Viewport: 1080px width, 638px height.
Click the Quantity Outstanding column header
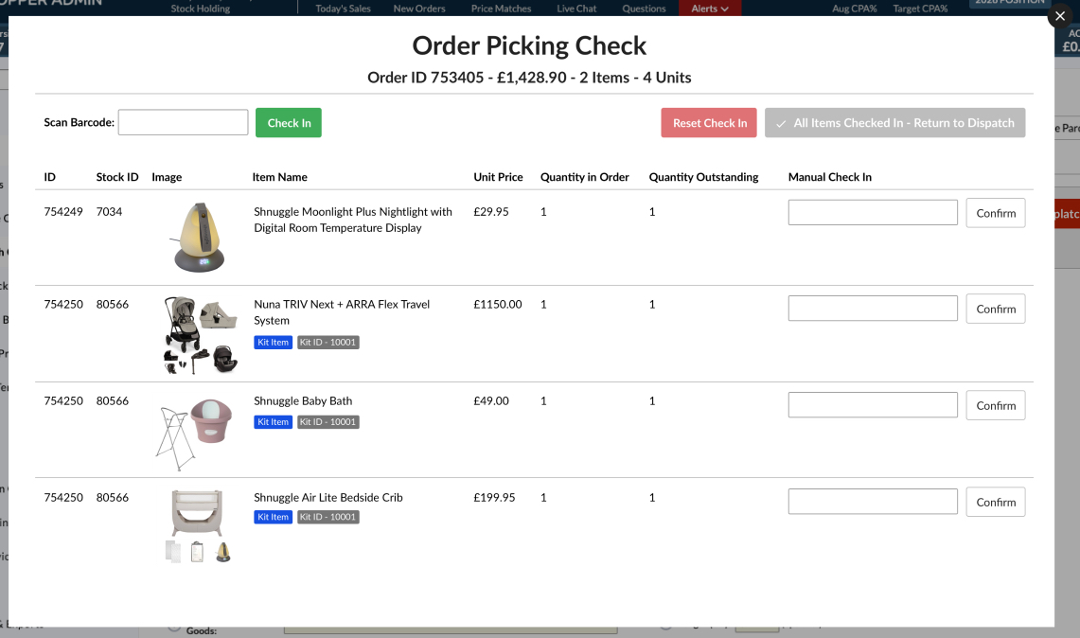point(703,177)
